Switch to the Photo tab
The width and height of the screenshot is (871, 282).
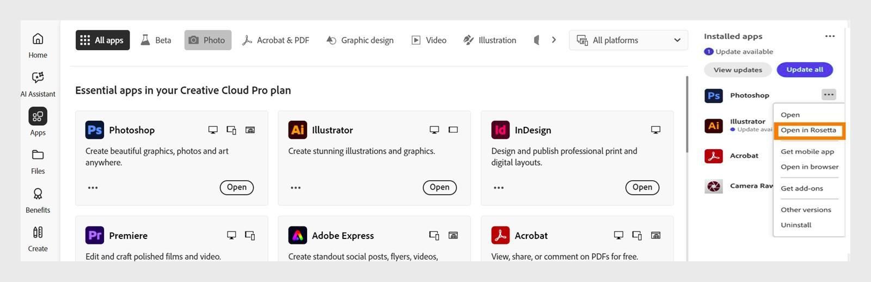click(x=207, y=40)
